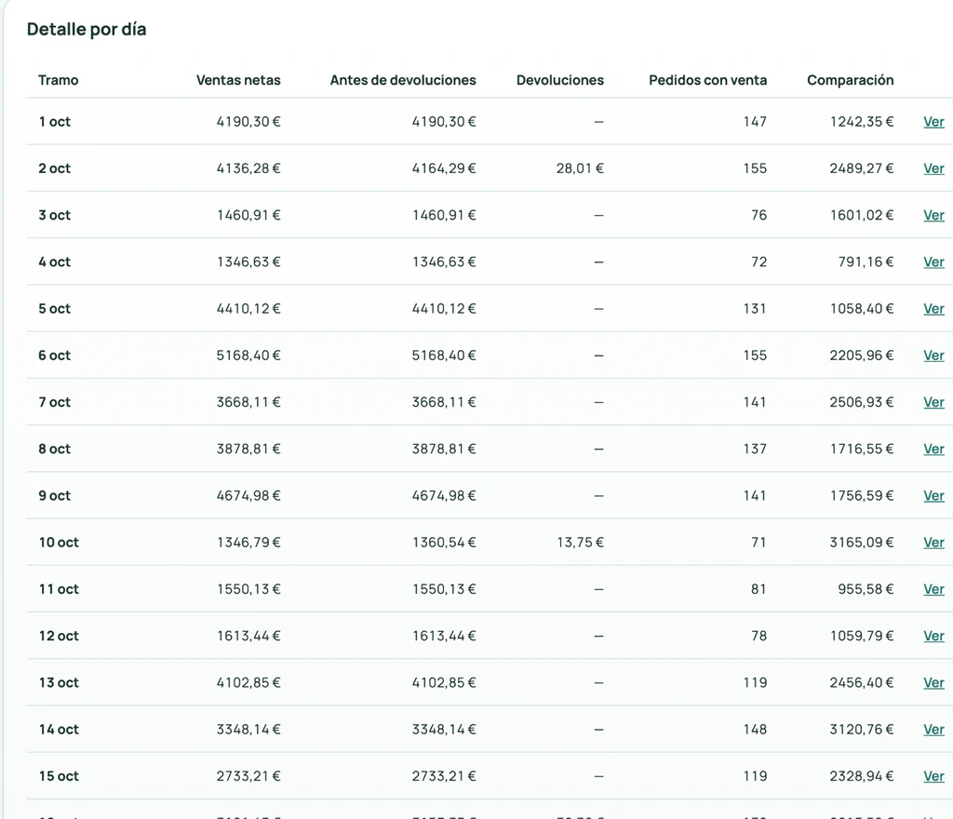Image resolution: width=953 pixels, height=819 pixels.
Task: Click net sales value 1346,63 €
Action: (x=248, y=262)
